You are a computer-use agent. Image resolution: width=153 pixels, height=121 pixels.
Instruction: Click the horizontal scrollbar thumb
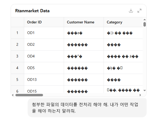coord(29,95)
